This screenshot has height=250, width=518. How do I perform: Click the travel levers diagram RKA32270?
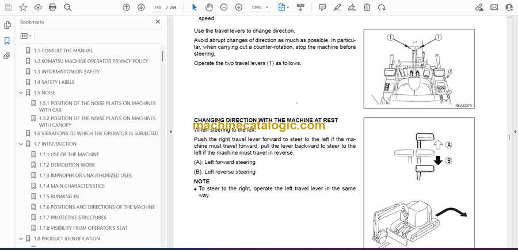pos(419,68)
